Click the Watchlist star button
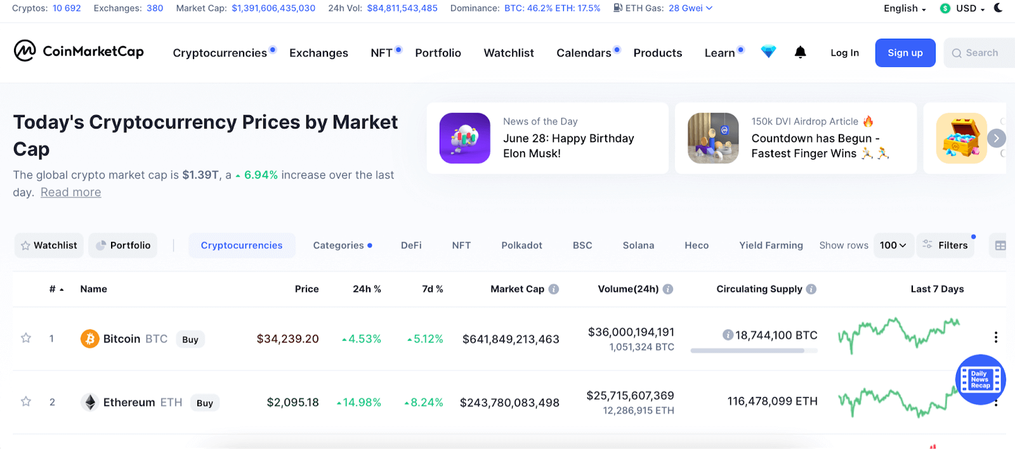1015x449 pixels. point(49,245)
